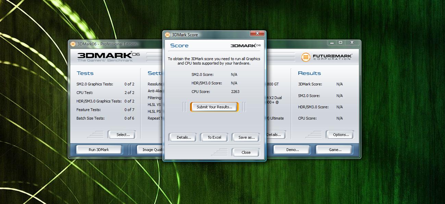Click the partially hidden Image Quality button
This screenshot has height=204, width=445.
click(x=150, y=150)
